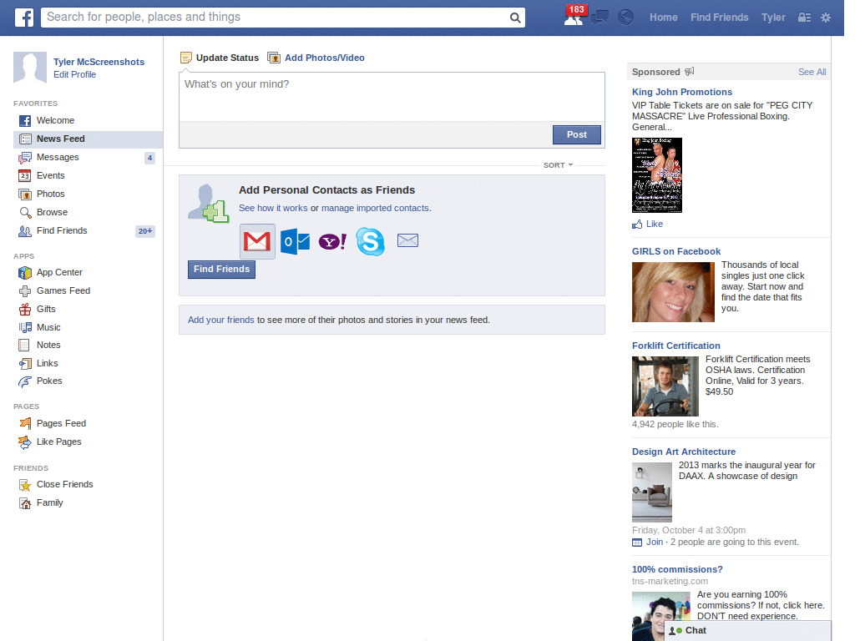Open the SORT dropdown
Image resolution: width=855 pixels, height=641 pixels.
click(x=558, y=165)
